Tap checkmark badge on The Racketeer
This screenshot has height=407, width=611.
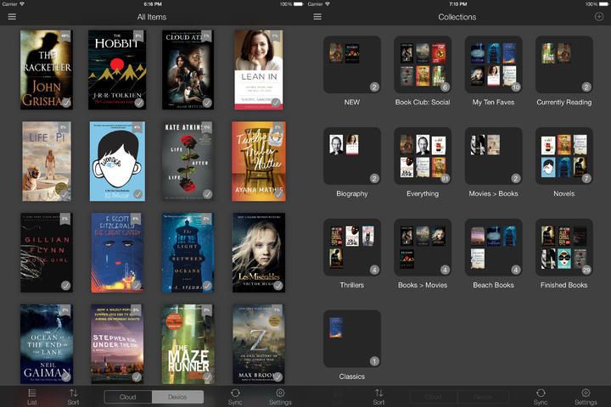66,103
